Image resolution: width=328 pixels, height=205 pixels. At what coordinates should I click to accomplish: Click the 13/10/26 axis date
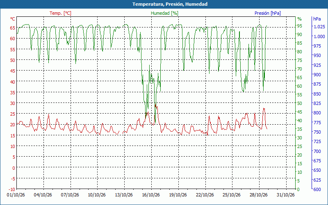coord(124,195)
